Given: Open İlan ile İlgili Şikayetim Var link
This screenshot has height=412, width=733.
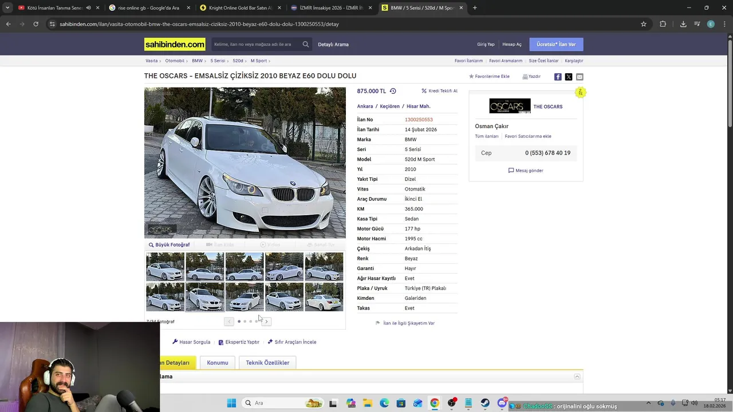Looking at the screenshot, I should (x=405, y=323).
